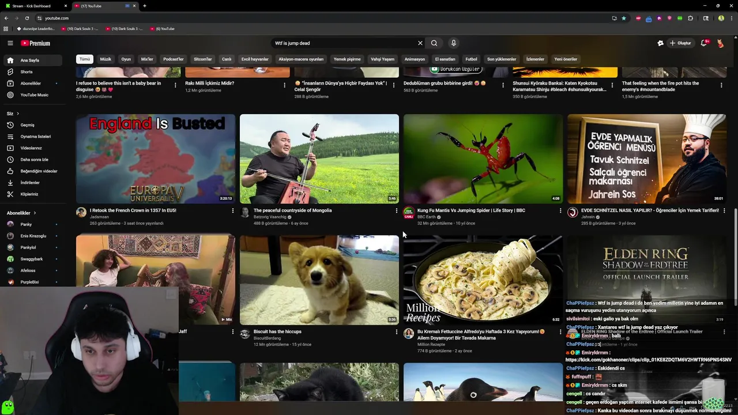Viewport: 738px width, 415px height.
Task: Open more options for Evde Schnitzel video
Action: (x=724, y=211)
